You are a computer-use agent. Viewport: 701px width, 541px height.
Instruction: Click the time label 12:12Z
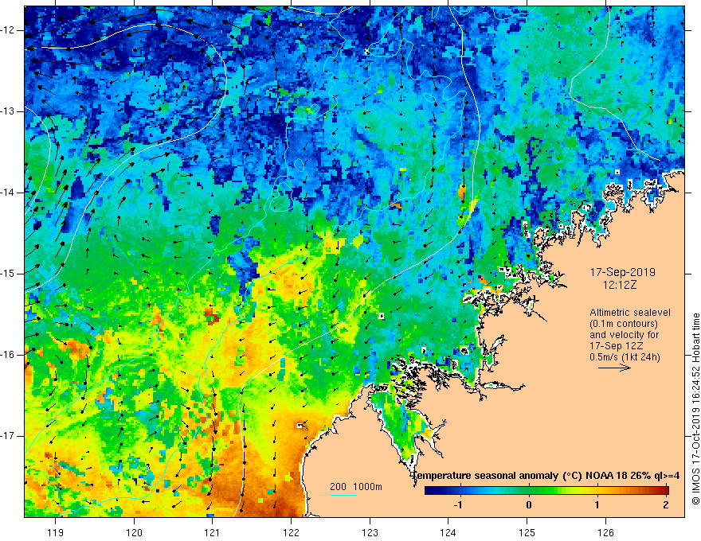[x=619, y=286]
